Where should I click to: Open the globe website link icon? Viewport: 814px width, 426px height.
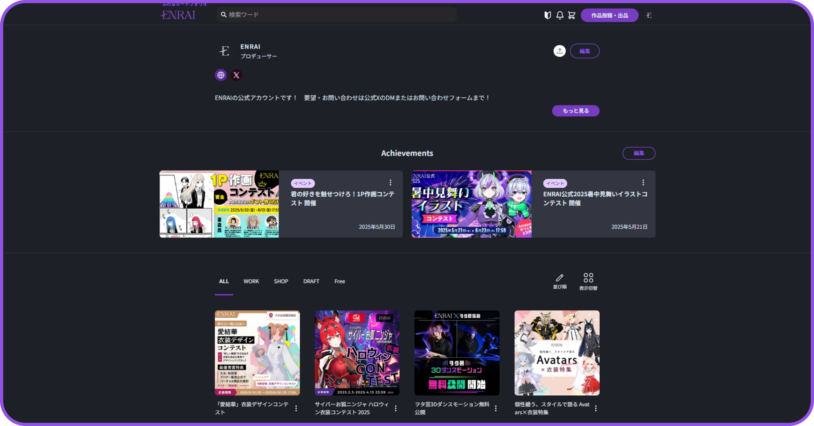click(221, 75)
